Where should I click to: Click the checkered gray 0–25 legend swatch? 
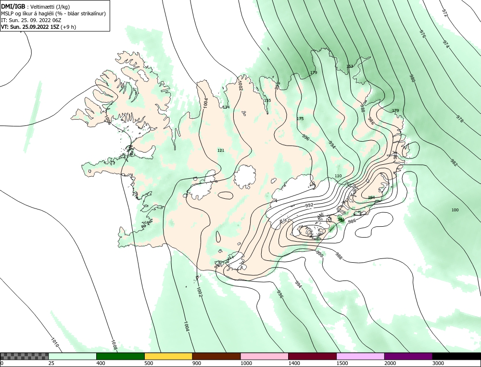pos(24,356)
